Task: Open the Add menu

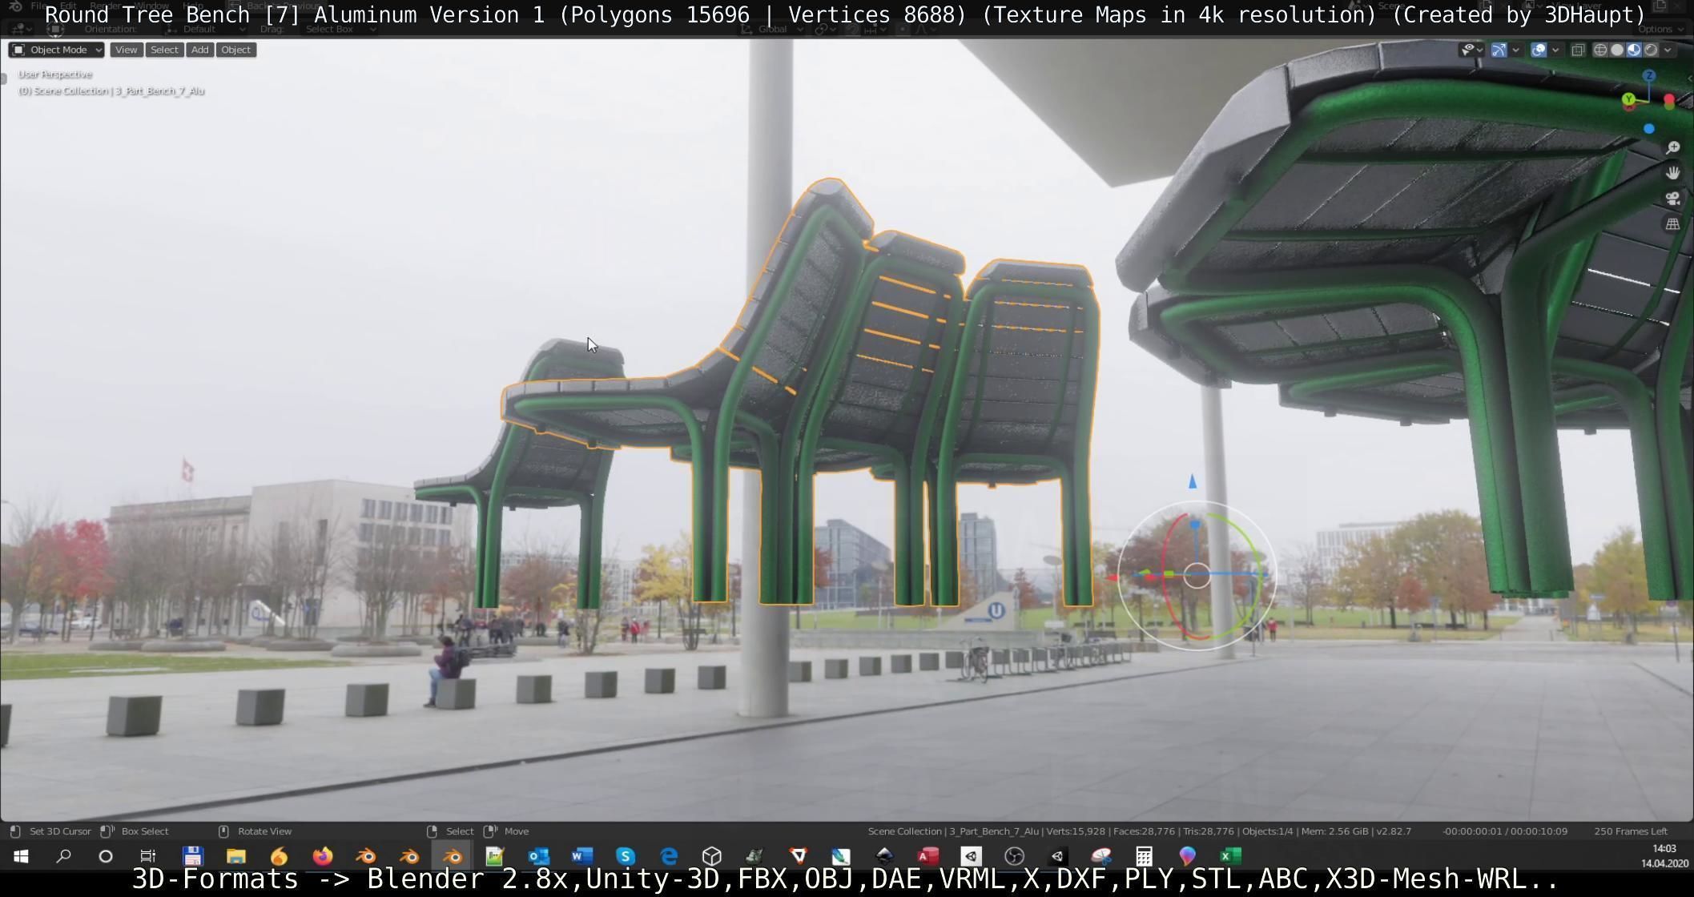Action: pyautogui.click(x=199, y=50)
